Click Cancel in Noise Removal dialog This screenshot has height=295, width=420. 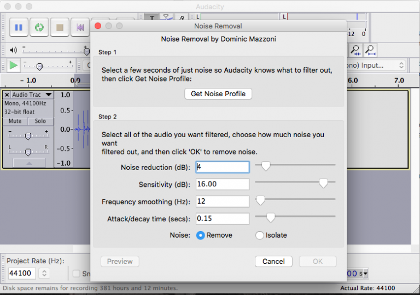(x=273, y=262)
